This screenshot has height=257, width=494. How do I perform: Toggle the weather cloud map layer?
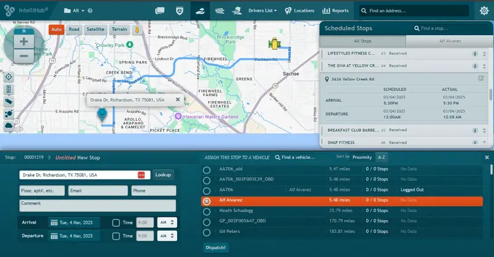pos(9,126)
